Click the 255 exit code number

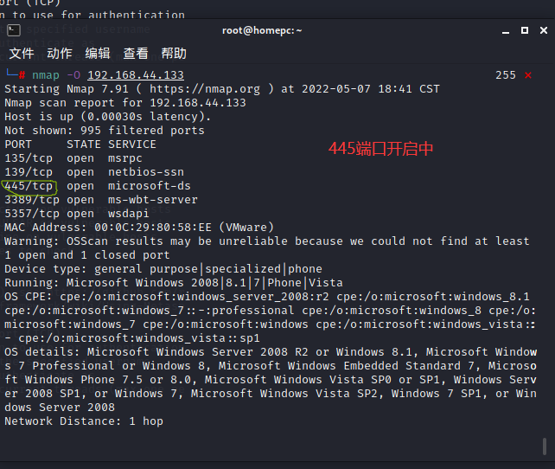tap(506, 75)
